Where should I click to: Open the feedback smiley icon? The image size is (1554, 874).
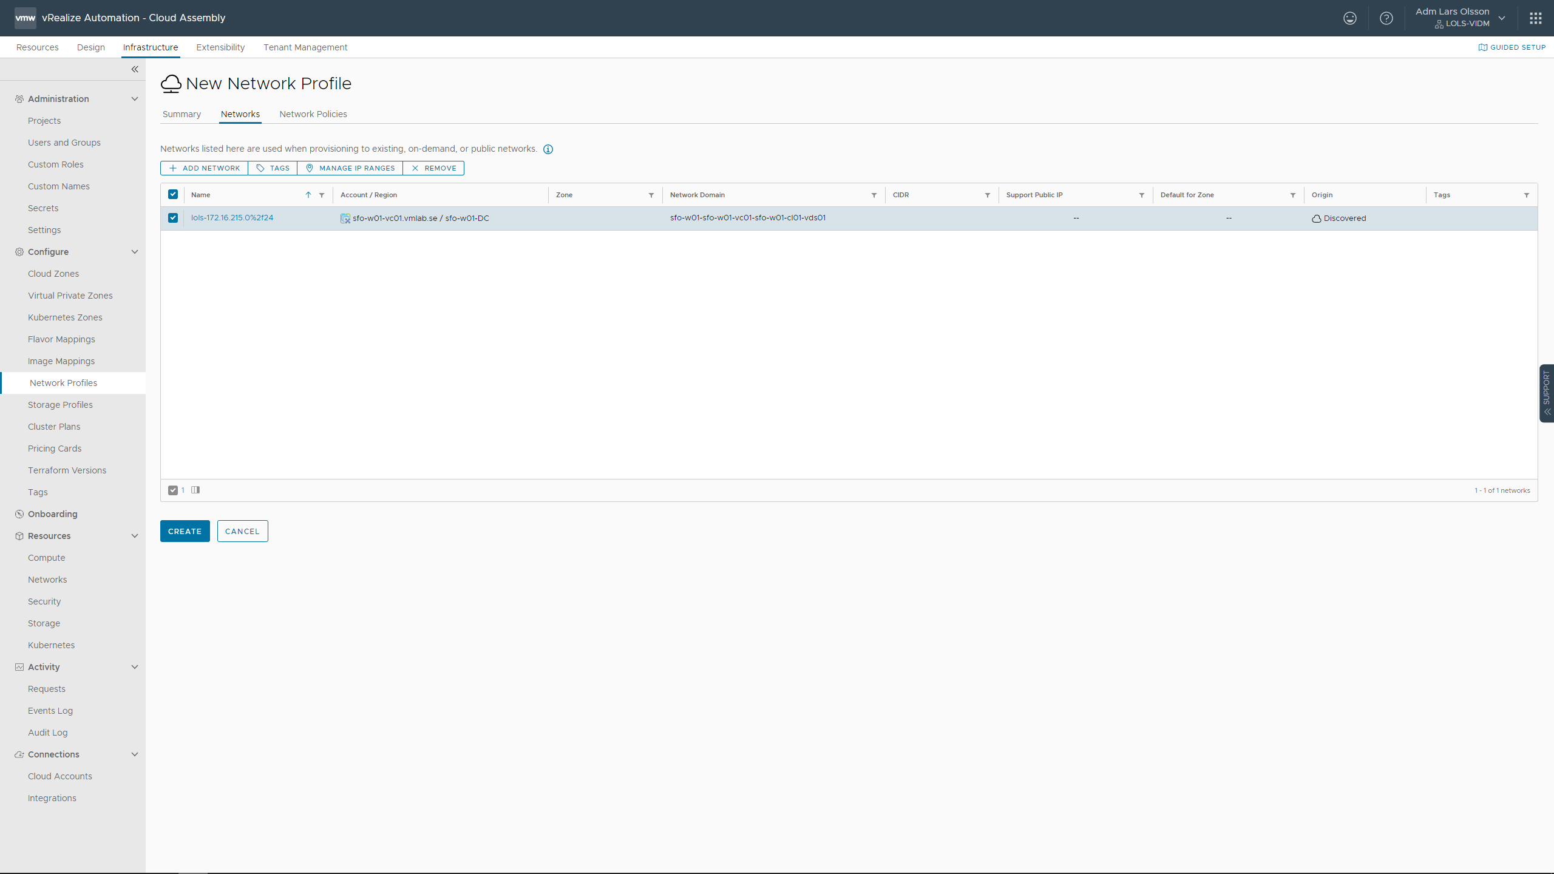[x=1349, y=18]
